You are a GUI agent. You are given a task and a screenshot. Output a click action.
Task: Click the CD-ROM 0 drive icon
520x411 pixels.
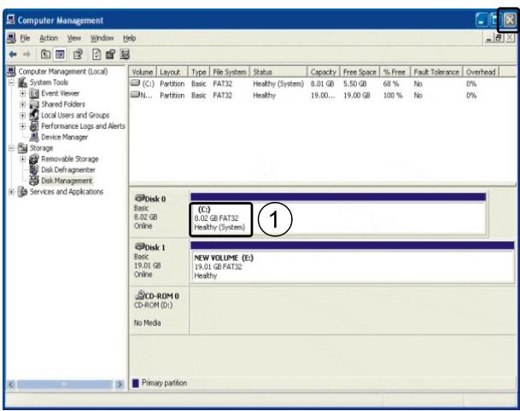[x=140, y=295]
